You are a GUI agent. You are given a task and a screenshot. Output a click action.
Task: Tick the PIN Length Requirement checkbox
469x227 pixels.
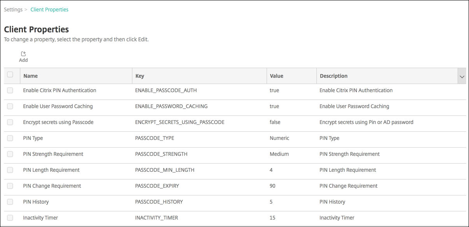pyautogui.click(x=10, y=170)
